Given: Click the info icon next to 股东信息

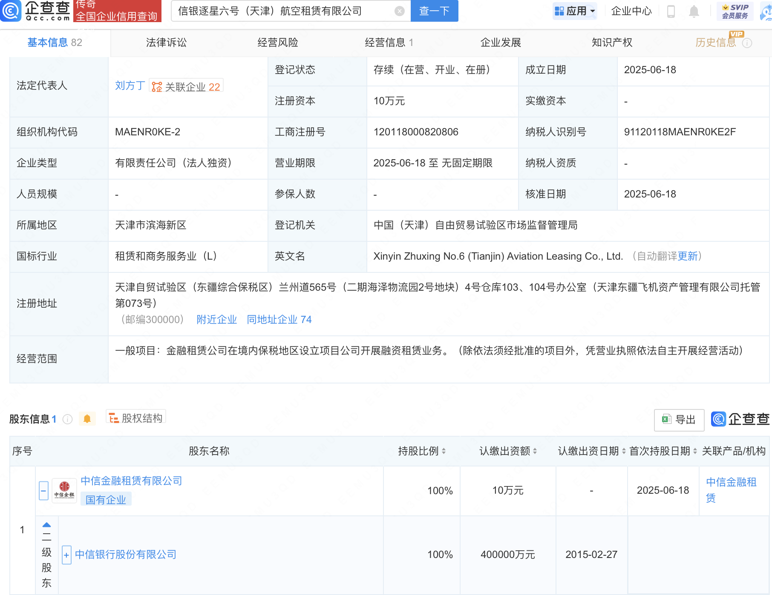Looking at the screenshot, I should coord(67,419).
